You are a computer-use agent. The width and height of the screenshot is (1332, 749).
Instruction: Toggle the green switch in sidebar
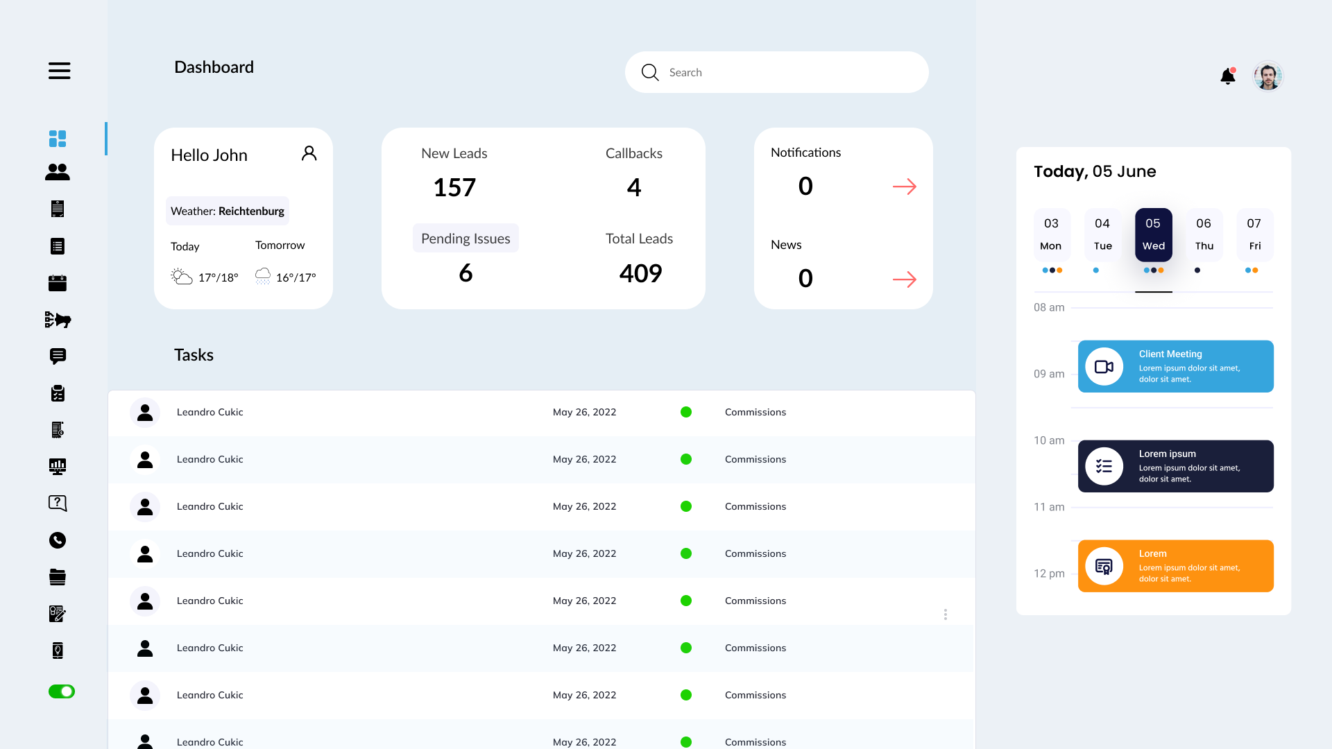[x=61, y=691]
